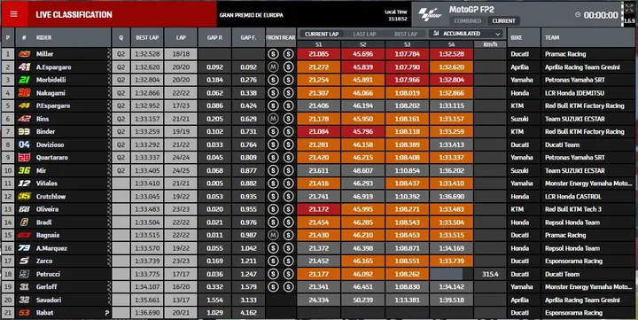Click Binder's red S2 time 45.796
This screenshot has height=320, width=638.
coord(363,131)
